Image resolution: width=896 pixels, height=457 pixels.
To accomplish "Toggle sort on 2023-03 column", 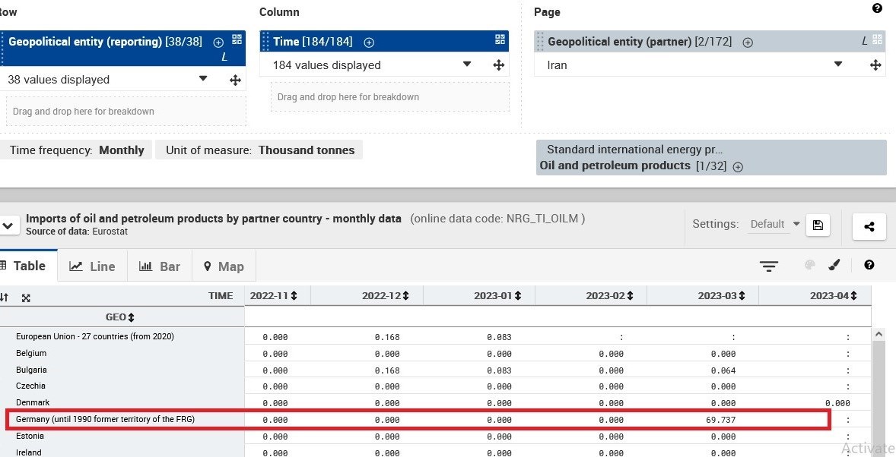I will click(x=742, y=296).
